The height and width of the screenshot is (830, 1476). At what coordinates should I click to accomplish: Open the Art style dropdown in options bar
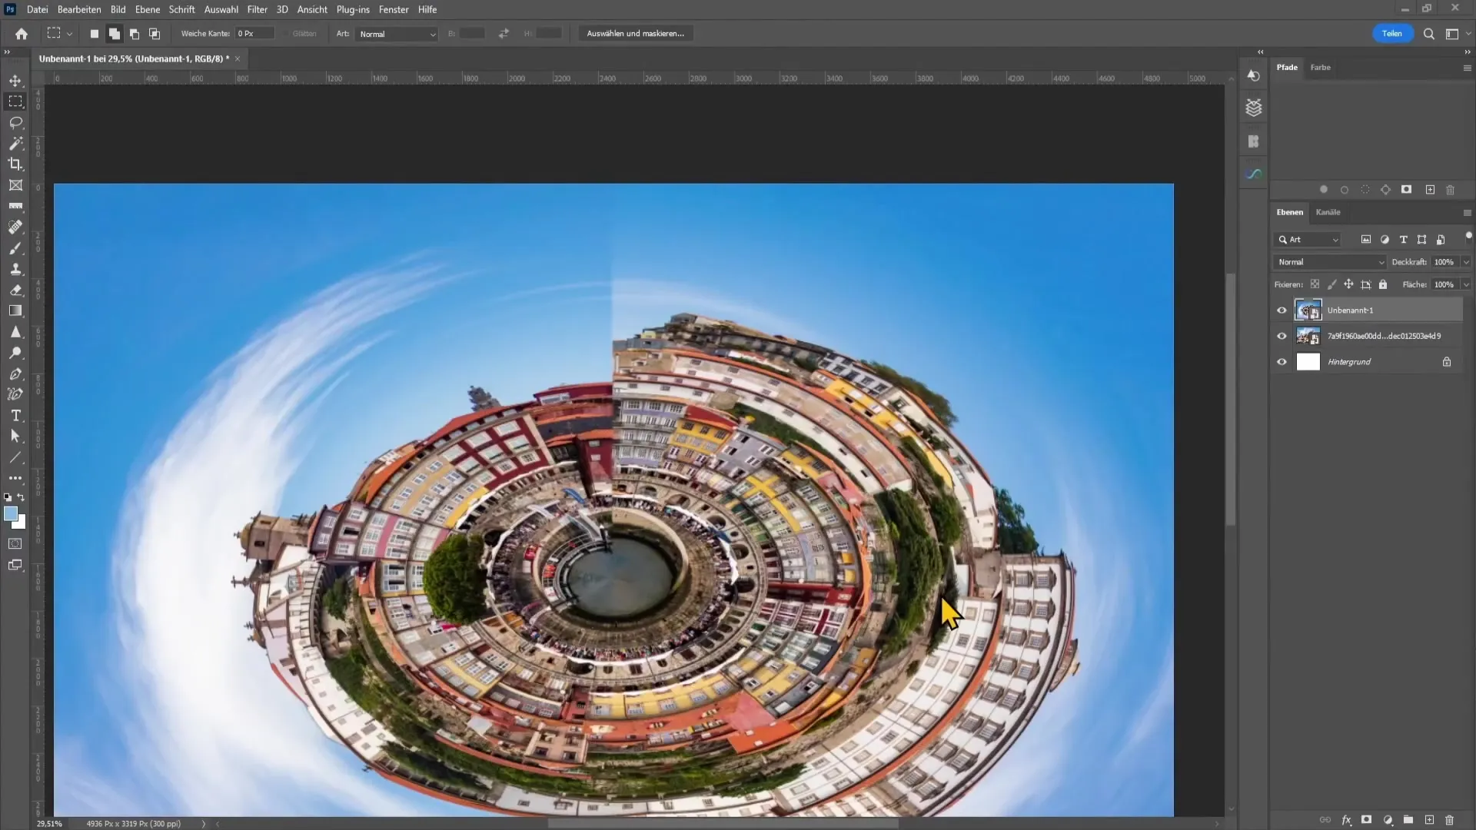coord(397,34)
